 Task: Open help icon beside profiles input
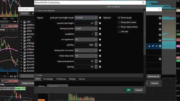(100, 45)
